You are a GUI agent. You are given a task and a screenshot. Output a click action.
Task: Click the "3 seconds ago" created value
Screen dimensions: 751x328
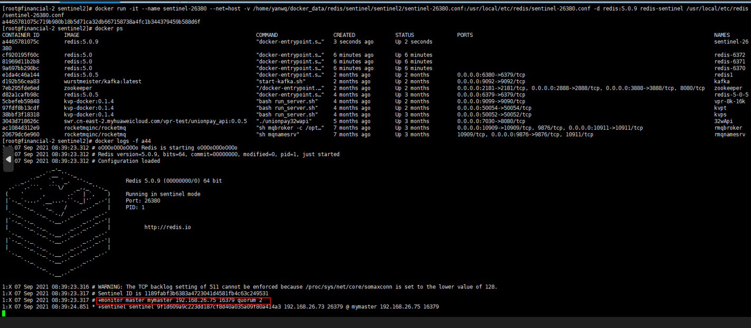click(354, 42)
